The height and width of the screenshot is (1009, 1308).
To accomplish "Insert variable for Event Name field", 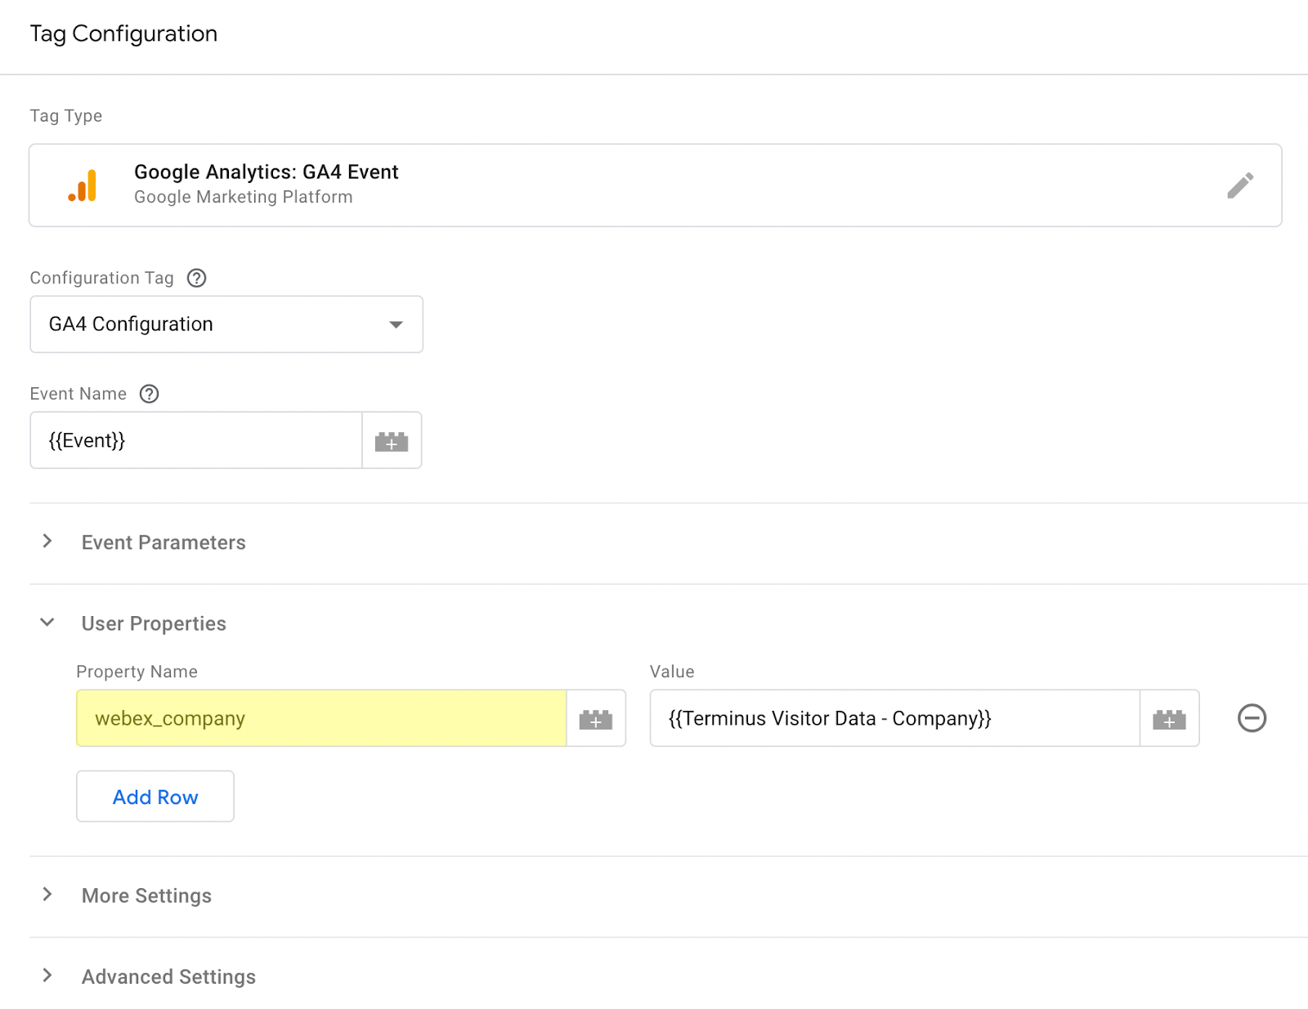I will (392, 441).
